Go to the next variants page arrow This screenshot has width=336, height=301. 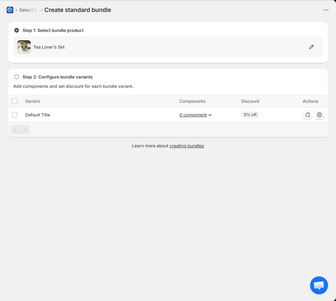pyautogui.click(x=25, y=130)
